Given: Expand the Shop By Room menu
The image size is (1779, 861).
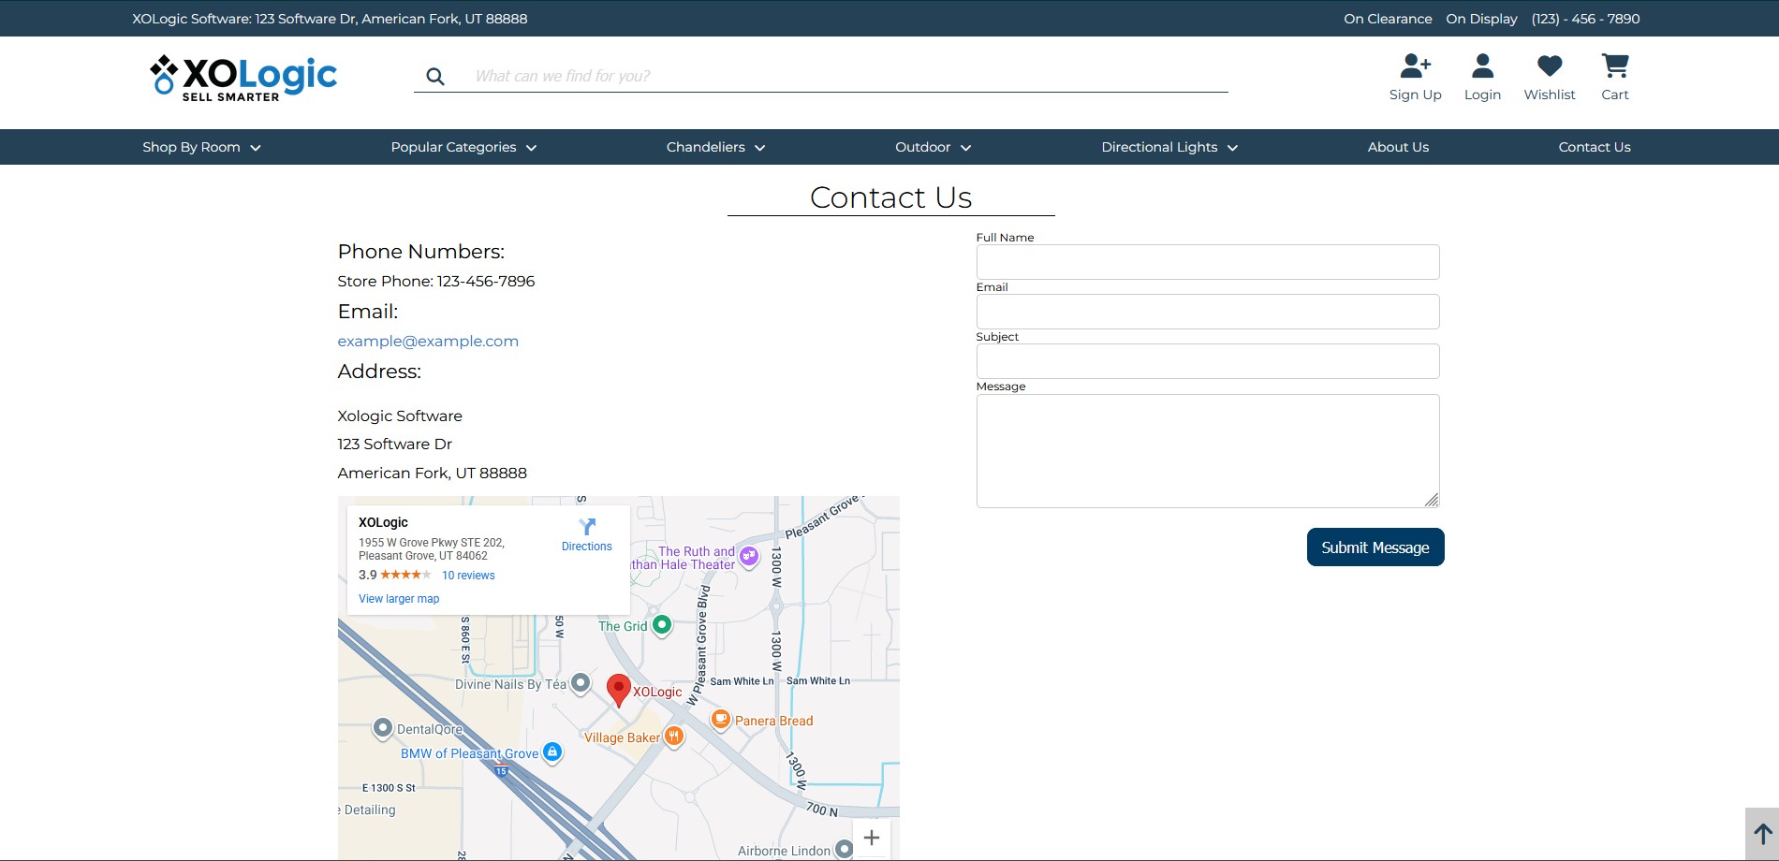Looking at the screenshot, I should coord(201,147).
